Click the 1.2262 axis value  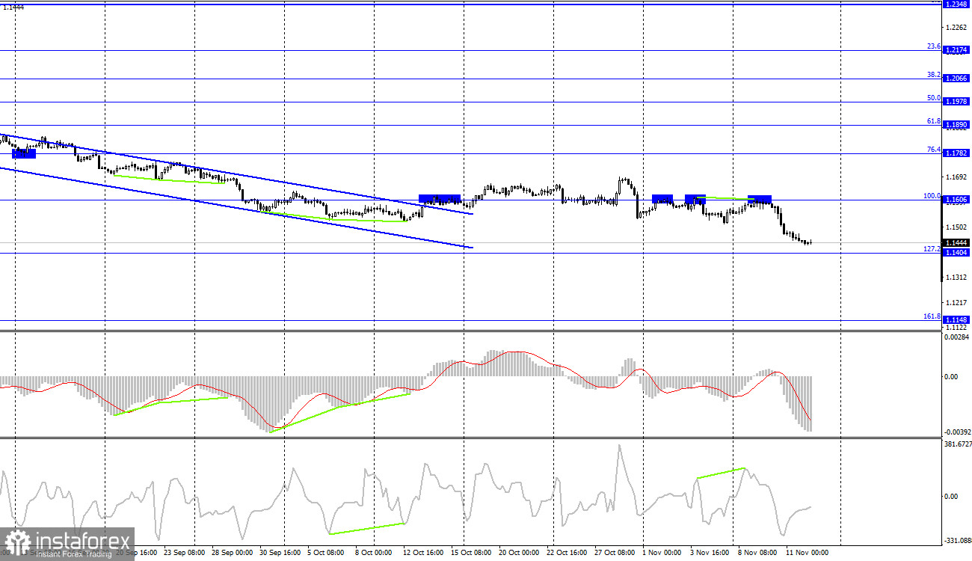[x=958, y=27]
